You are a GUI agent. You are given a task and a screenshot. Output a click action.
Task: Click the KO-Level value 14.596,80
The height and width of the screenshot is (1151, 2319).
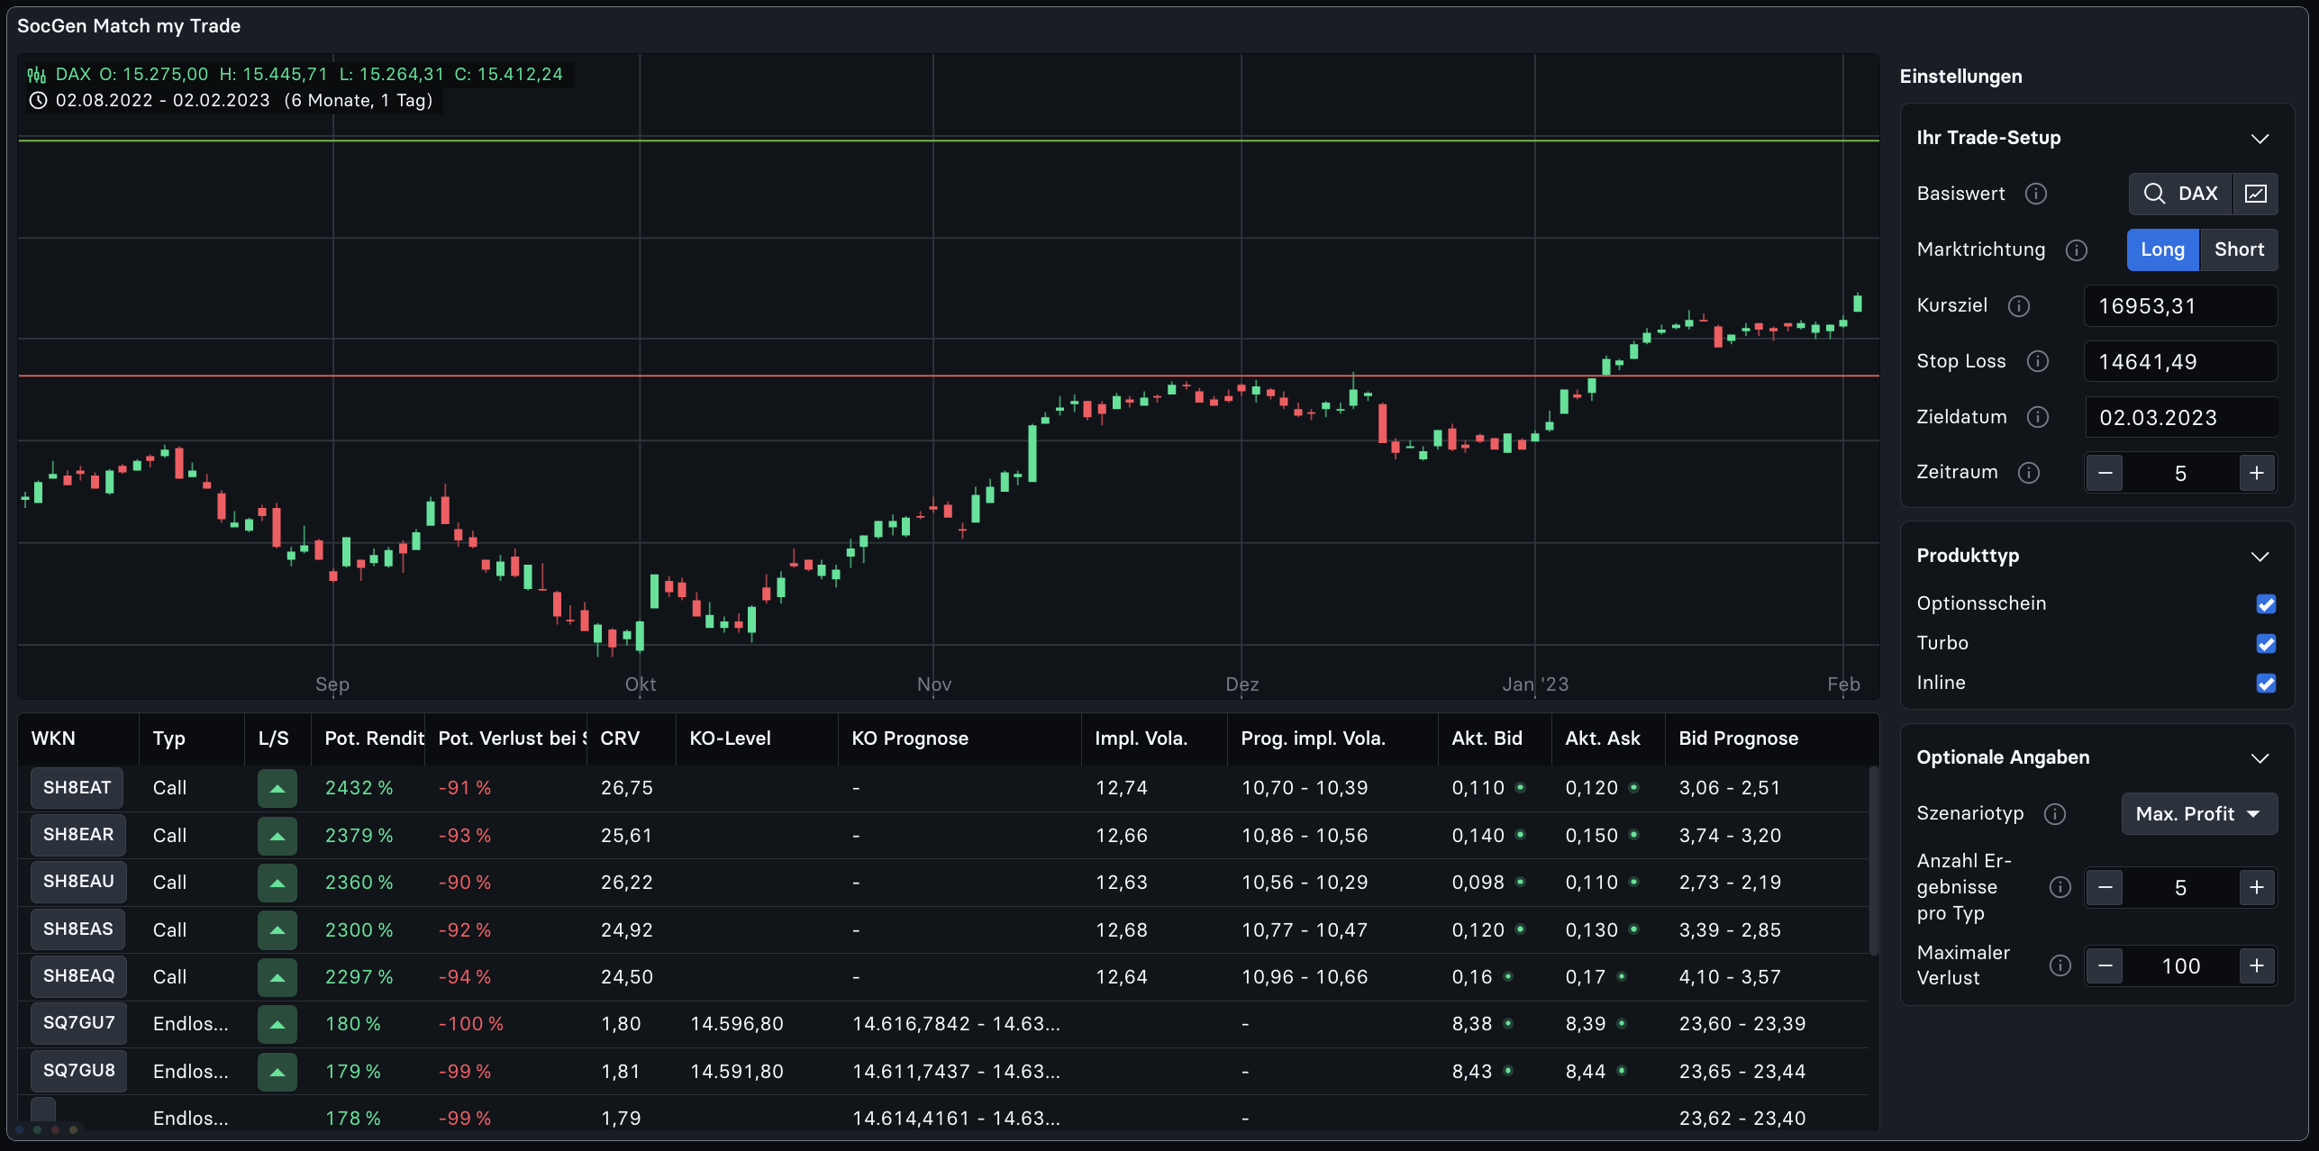(x=736, y=1024)
